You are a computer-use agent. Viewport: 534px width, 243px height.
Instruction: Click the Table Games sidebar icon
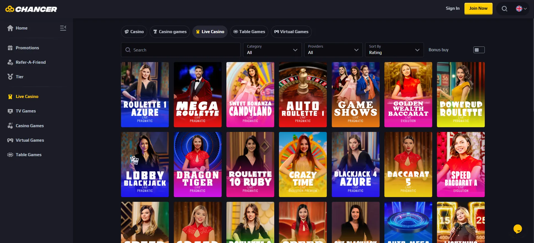(x=10, y=155)
